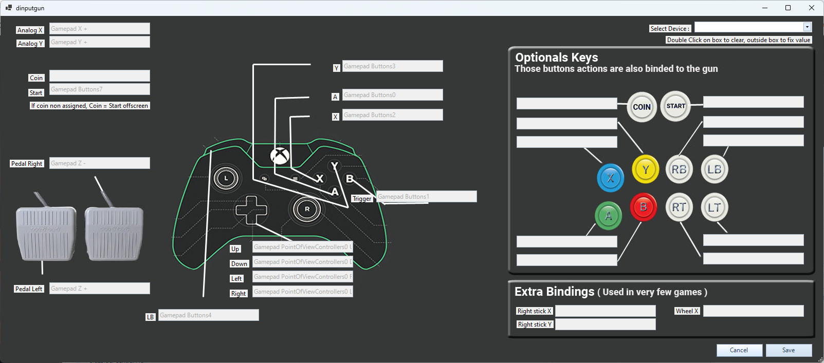The width and height of the screenshot is (824, 363).
Task: Click the dinputgun title bar app icon
Action: point(9,8)
